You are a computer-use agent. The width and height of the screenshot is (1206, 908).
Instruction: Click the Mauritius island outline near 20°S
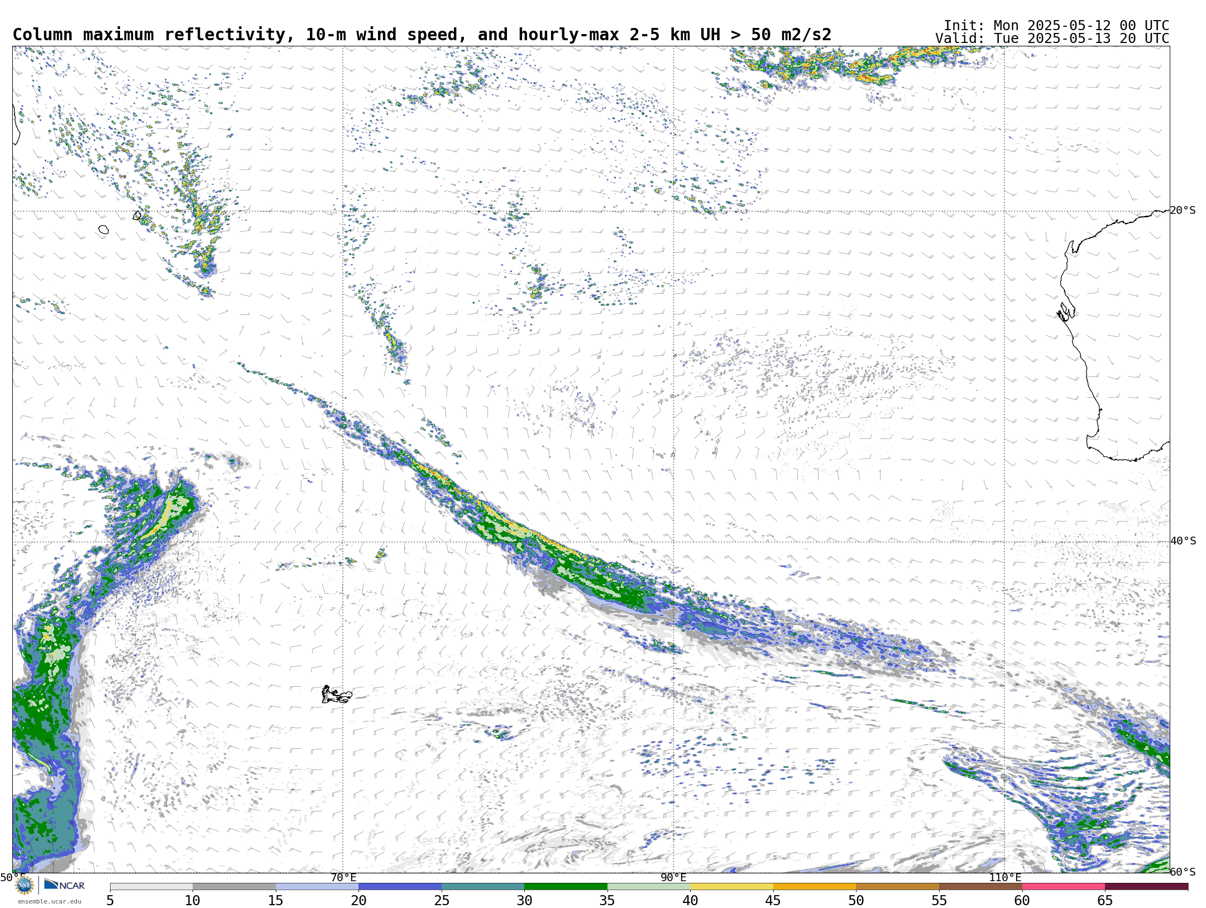pos(137,215)
